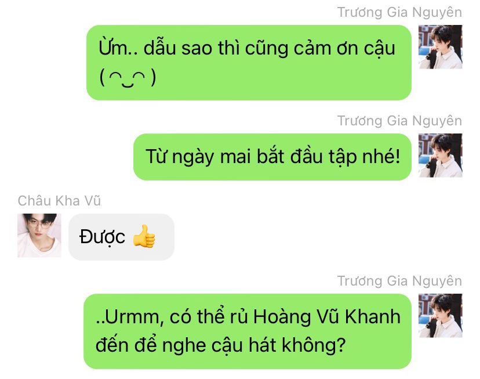Click the sender name above 'Từ ngày mai' message
The height and width of the screenshot is (379, 480).
tap(399, 121)
